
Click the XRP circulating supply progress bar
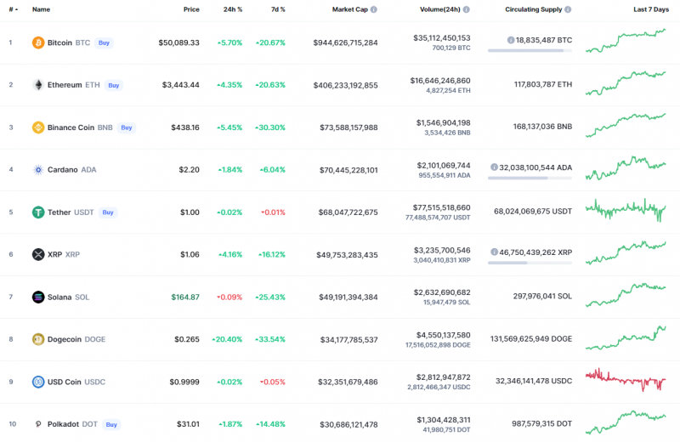(x=530, y=263)
